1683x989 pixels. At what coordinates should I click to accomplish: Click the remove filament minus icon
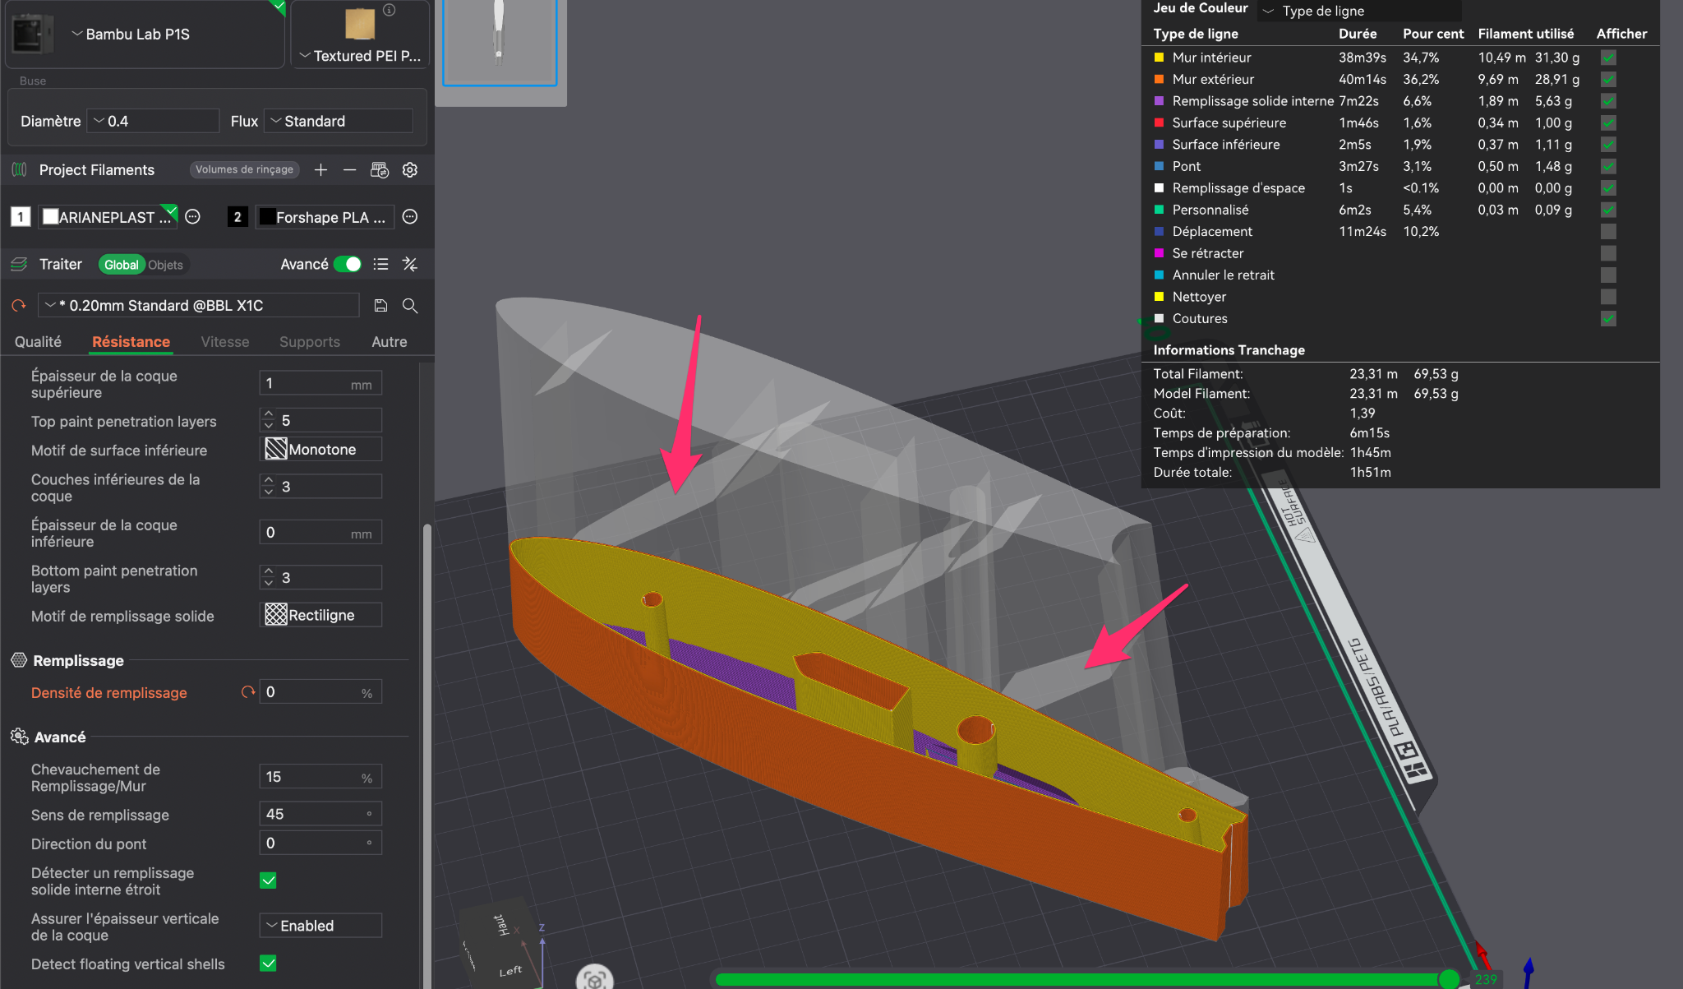[x=349, y=170]
